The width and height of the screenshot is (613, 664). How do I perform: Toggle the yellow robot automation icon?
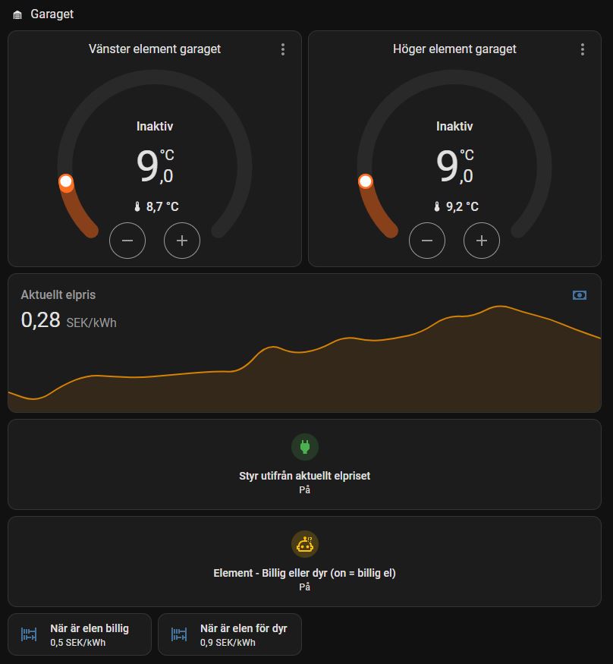tap(305, 543)
